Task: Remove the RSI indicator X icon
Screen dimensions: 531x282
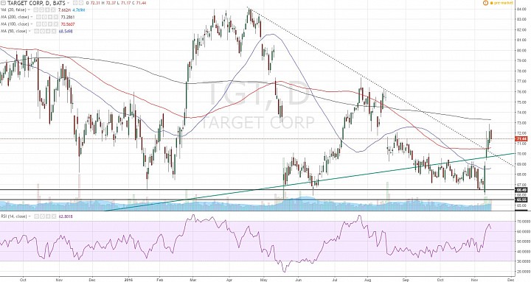Action: click(x=54, y=216)
